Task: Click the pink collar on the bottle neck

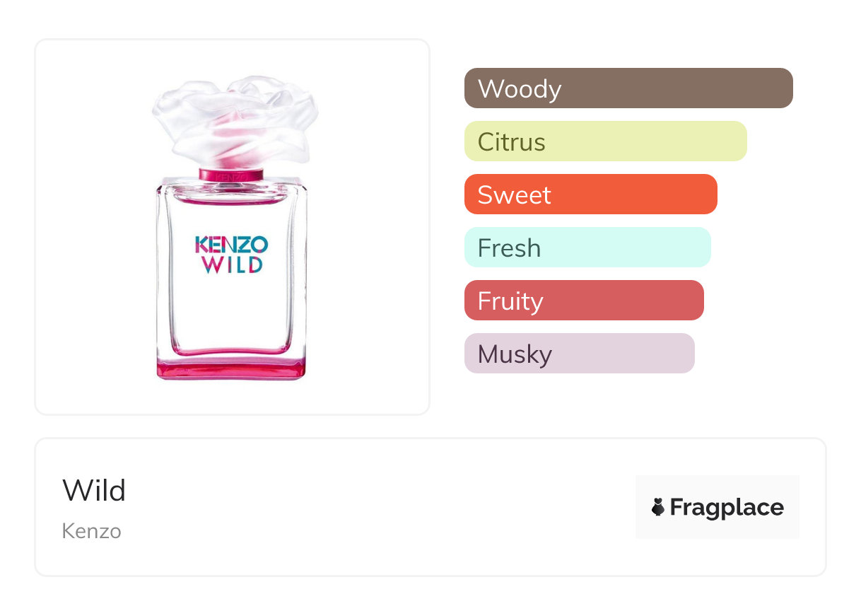Action: tap(231, 174)
